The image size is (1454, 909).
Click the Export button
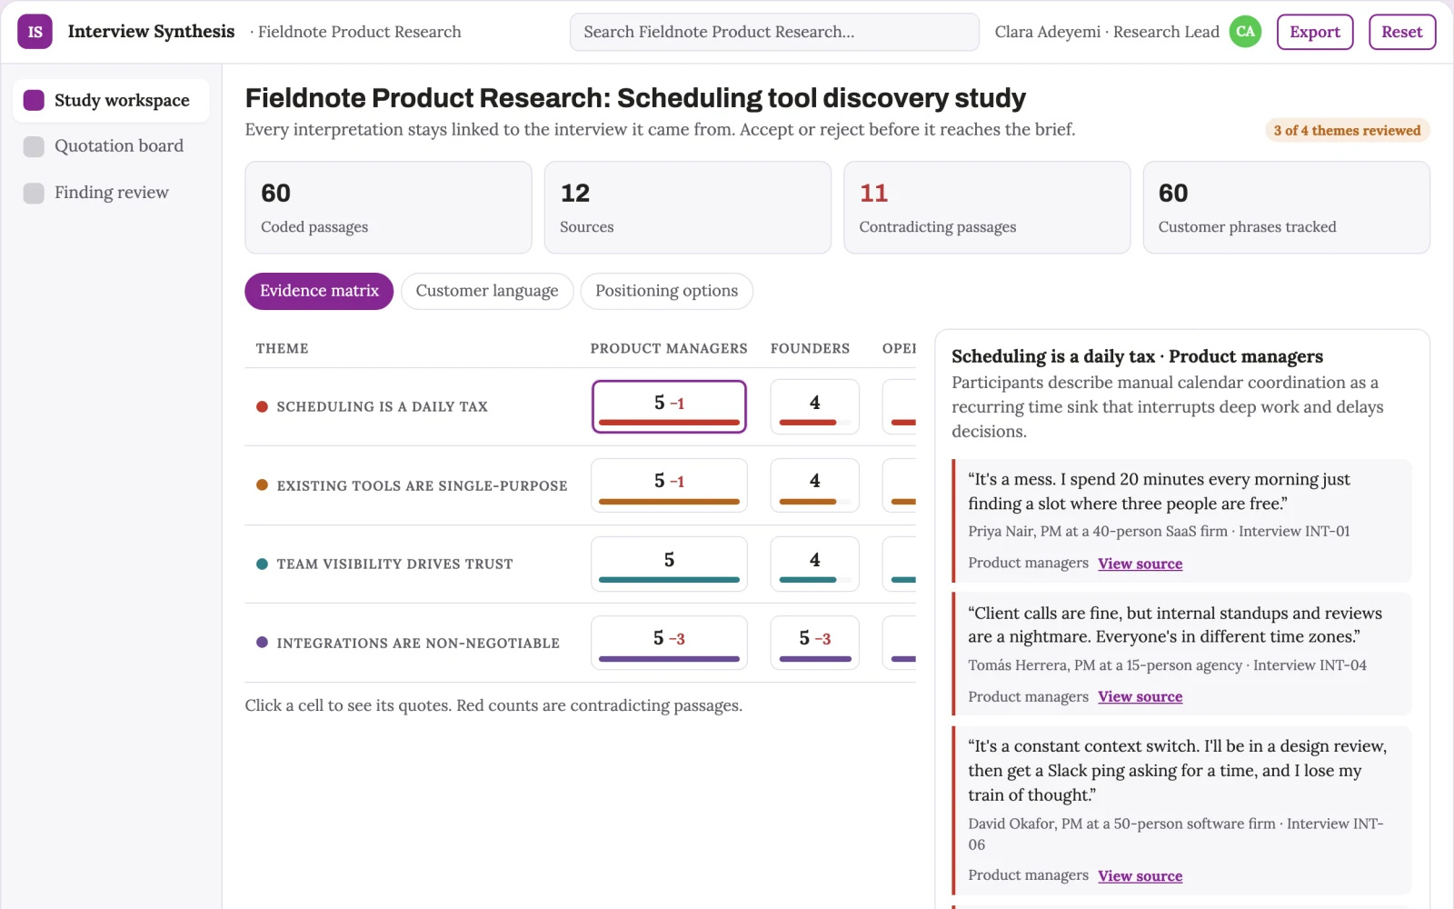click(x=1315, y=32)
